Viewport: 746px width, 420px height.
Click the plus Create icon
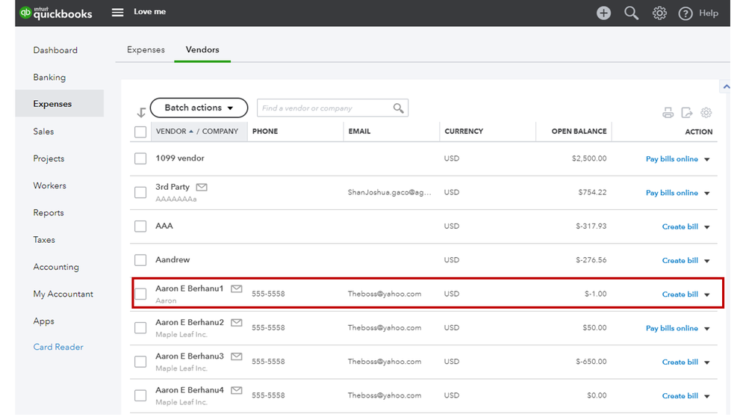point(603,13)
